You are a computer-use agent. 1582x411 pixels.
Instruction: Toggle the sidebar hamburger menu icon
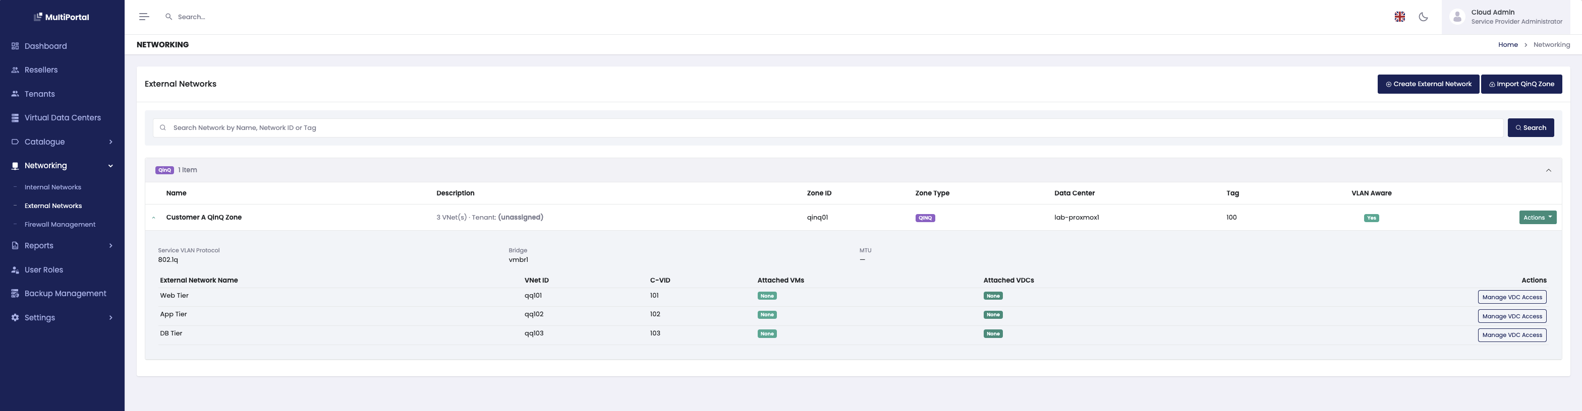pos(144,17)
